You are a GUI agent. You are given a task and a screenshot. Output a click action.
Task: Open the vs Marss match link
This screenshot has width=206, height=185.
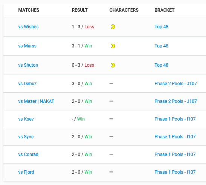pyautogui.click(x=27, y=46)
